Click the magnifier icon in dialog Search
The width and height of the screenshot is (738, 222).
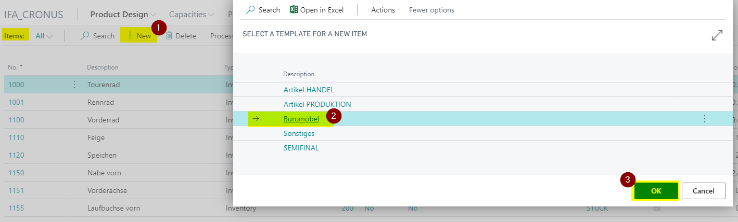(250, 10)
